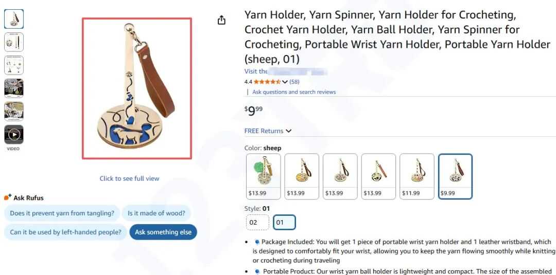Select style option 01
556x275 pixels.
coord(284,223)
